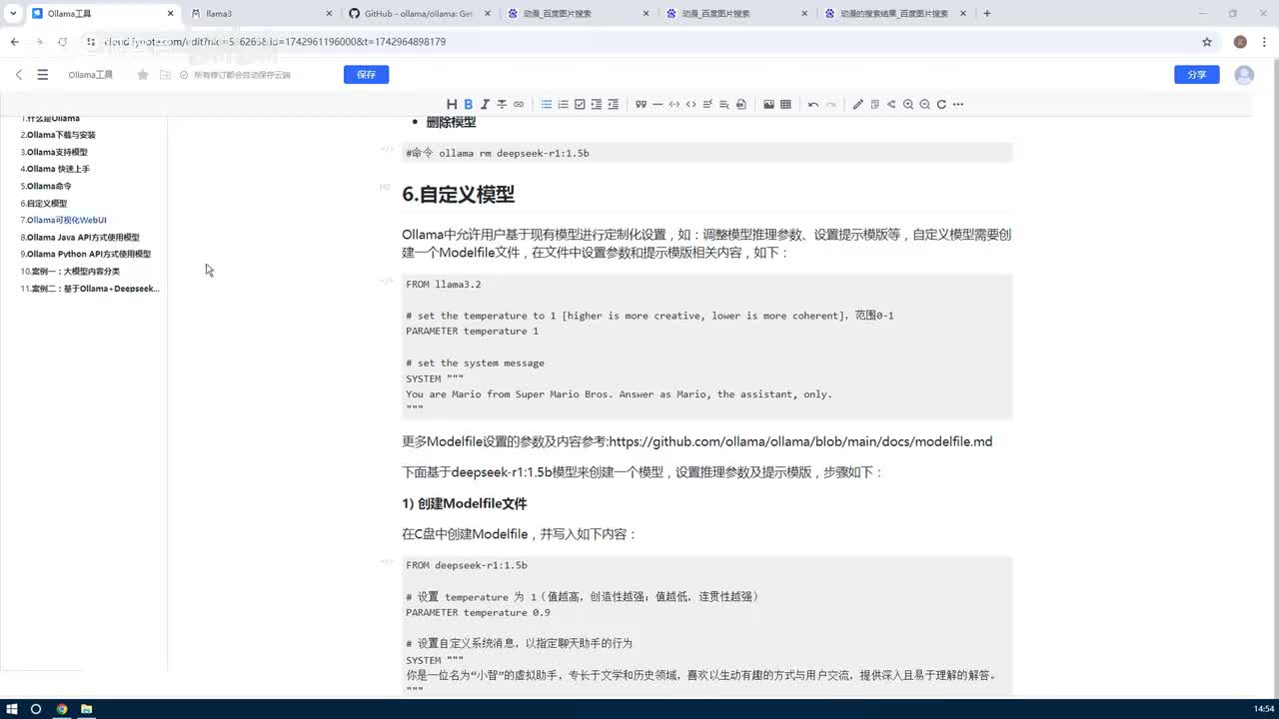Toggle italic formatting in toolbar
Screen dimensions: 1279x719
[485, 104]
